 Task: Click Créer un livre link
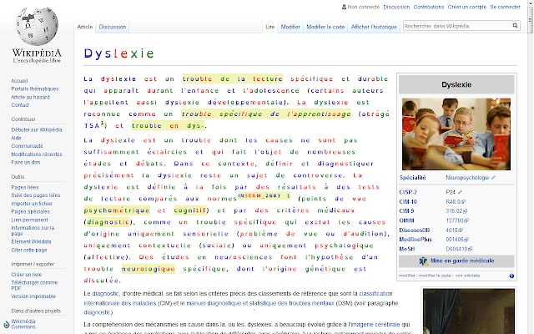pyautogui.click(x=26, y=275)
